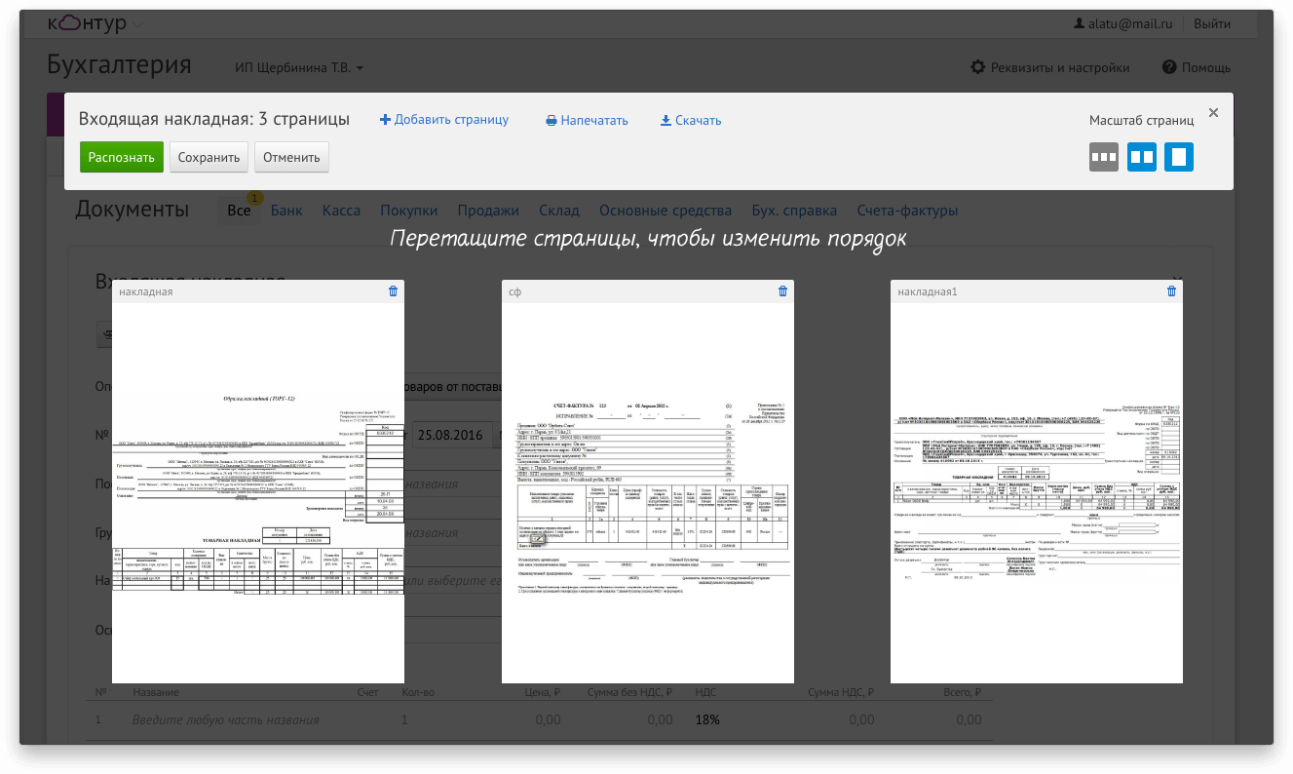Go to the Счета-фактуры tab

point(907,211)
